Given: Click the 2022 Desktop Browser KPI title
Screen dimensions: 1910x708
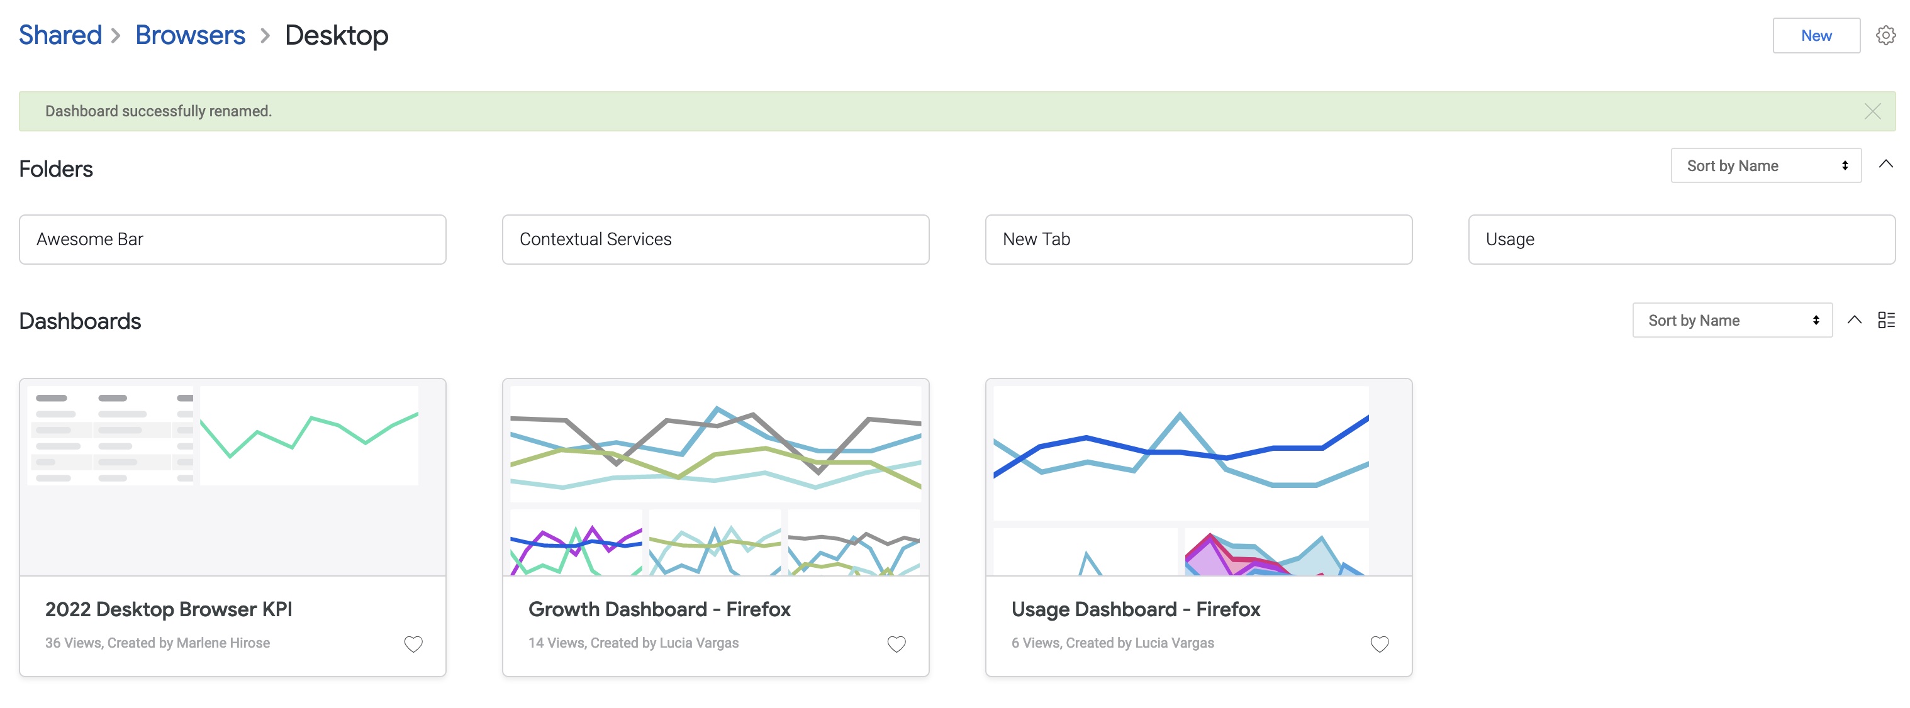Looking at the screenshot, I should (x=169, y=609).
